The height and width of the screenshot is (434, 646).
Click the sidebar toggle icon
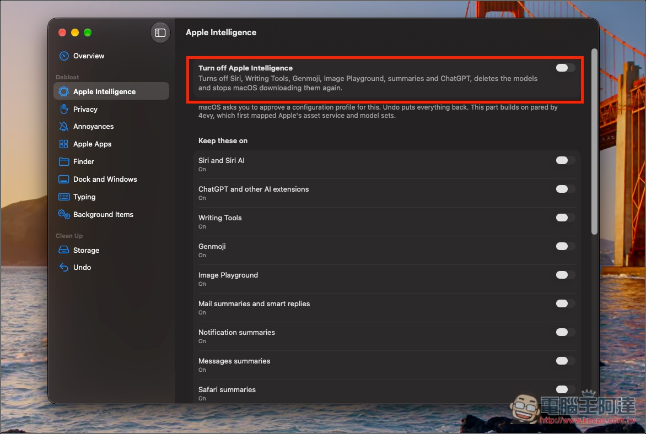(160, 32)
